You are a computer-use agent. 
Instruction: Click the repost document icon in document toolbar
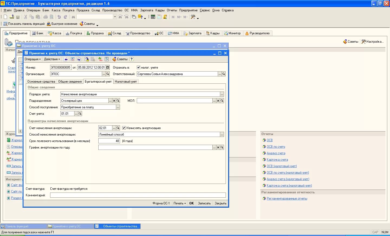(73, 59)
